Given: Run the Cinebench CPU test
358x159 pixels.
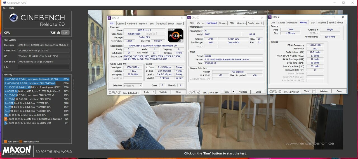Looking at the screenshot, I should 65,33.
